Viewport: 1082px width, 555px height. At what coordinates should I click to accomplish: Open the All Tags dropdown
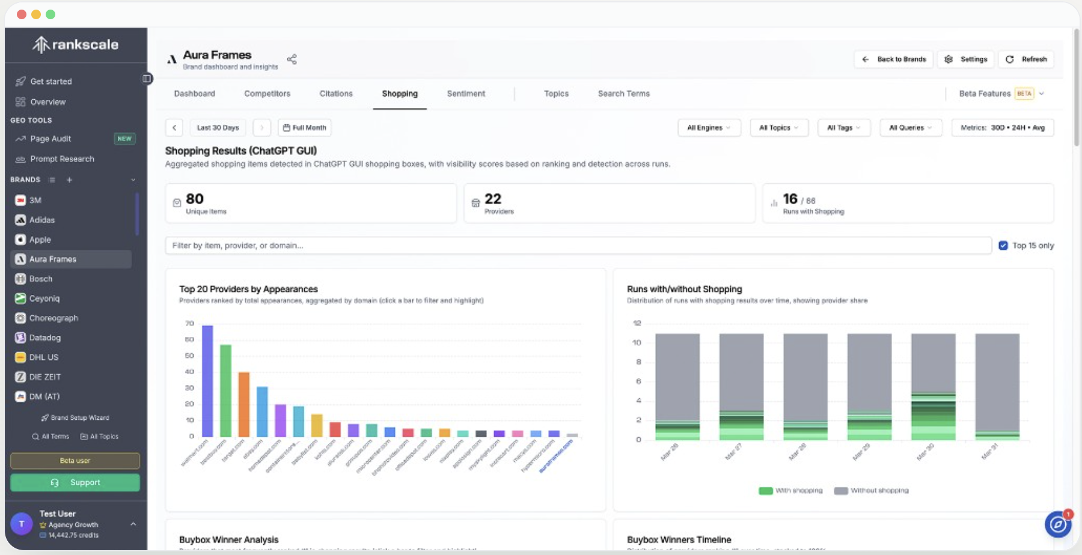click(844, 128)
